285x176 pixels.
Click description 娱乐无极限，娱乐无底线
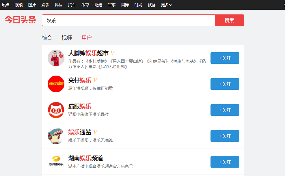90,140
